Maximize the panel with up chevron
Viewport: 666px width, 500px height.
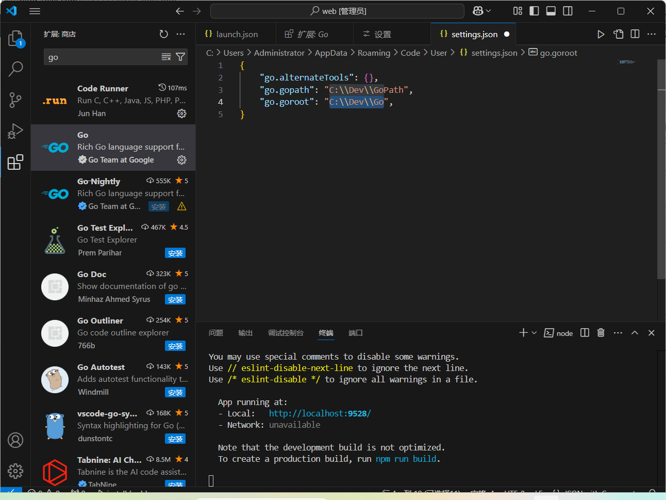(x=635, y=333)
